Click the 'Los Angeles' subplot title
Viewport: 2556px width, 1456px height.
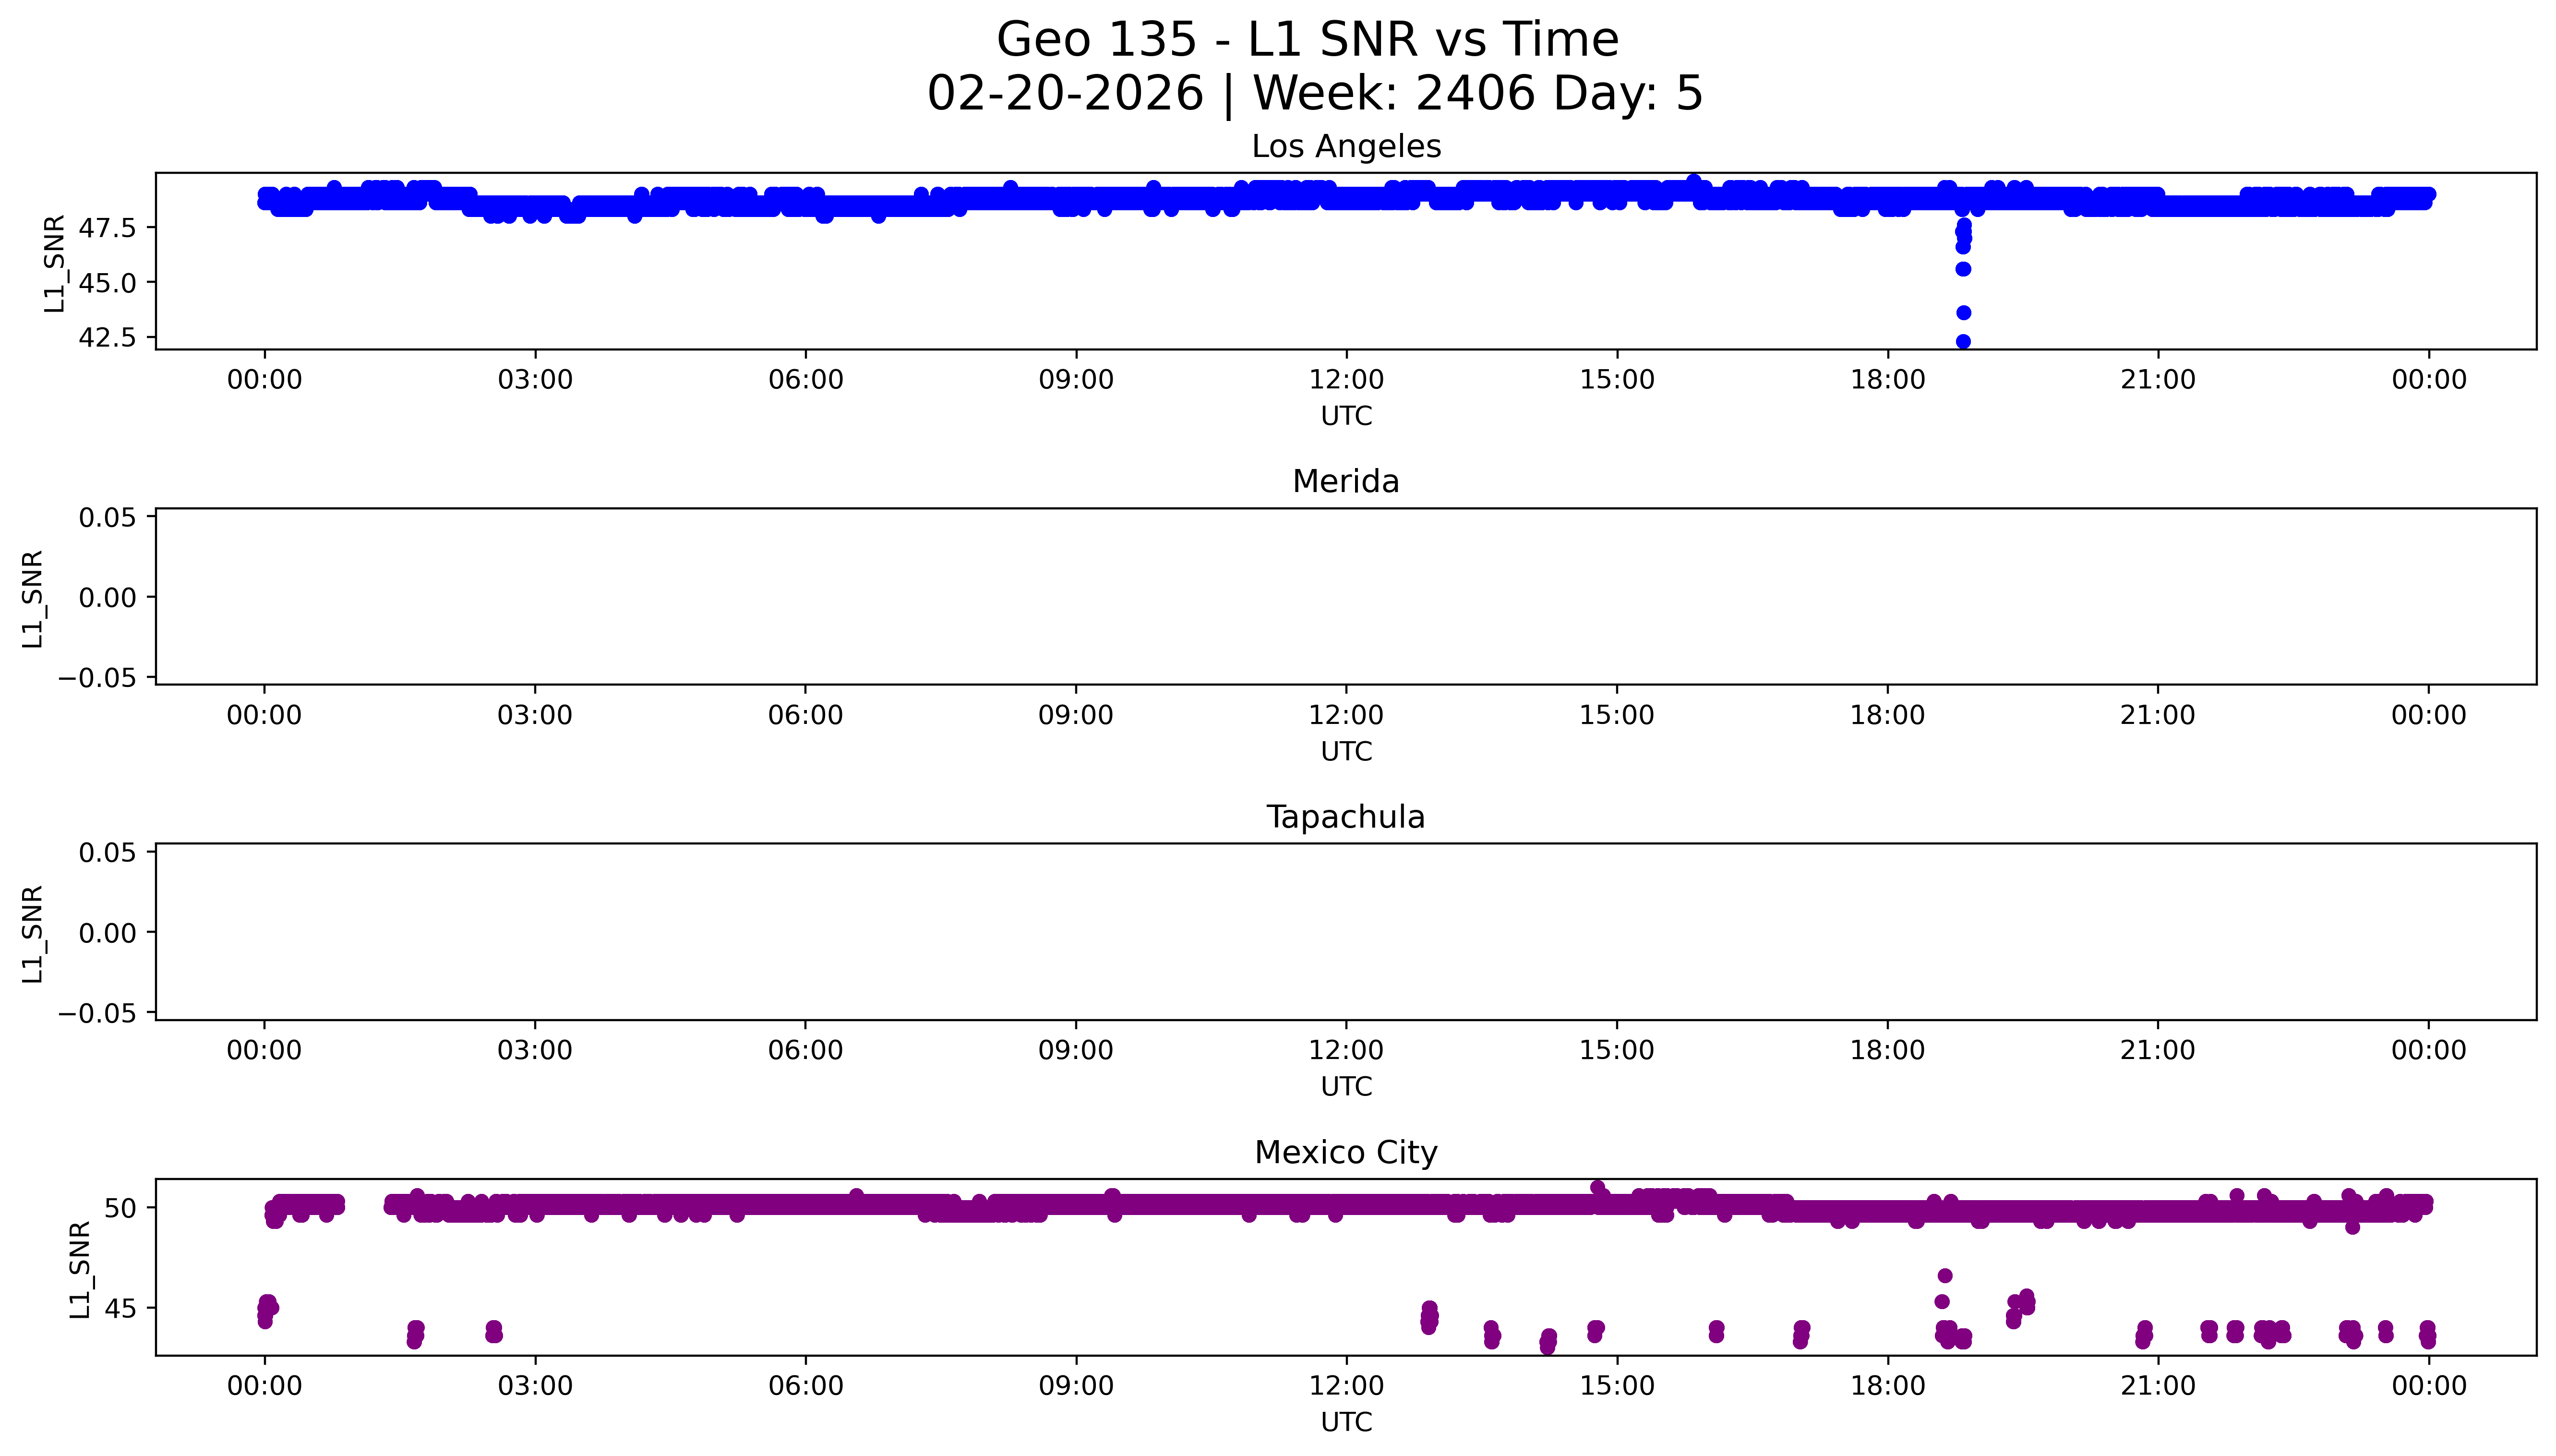[x=1345, y=147]
